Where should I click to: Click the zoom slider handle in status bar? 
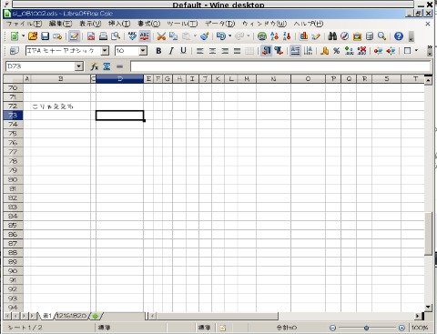(366, 328)
